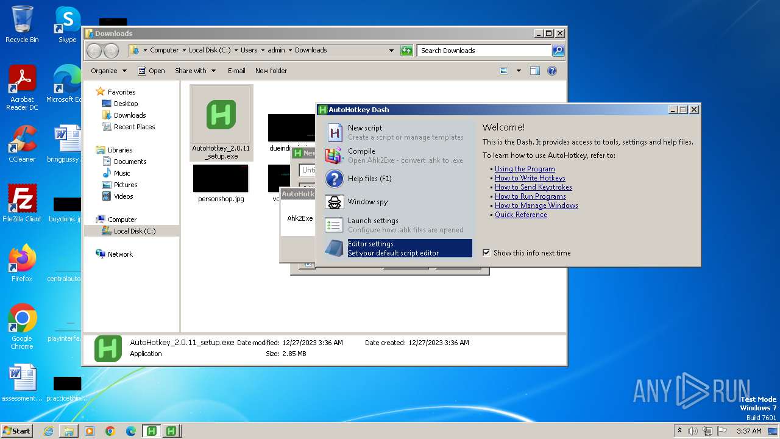Click Edge icon in taskbar

131,431
